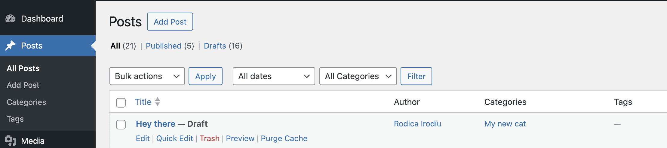Screen dimensions: 667x148
Task: Switch to the Drafts view
Action: (x=215, y=46)
